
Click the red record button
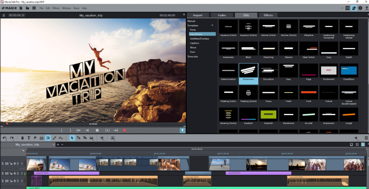coord(124,130)
